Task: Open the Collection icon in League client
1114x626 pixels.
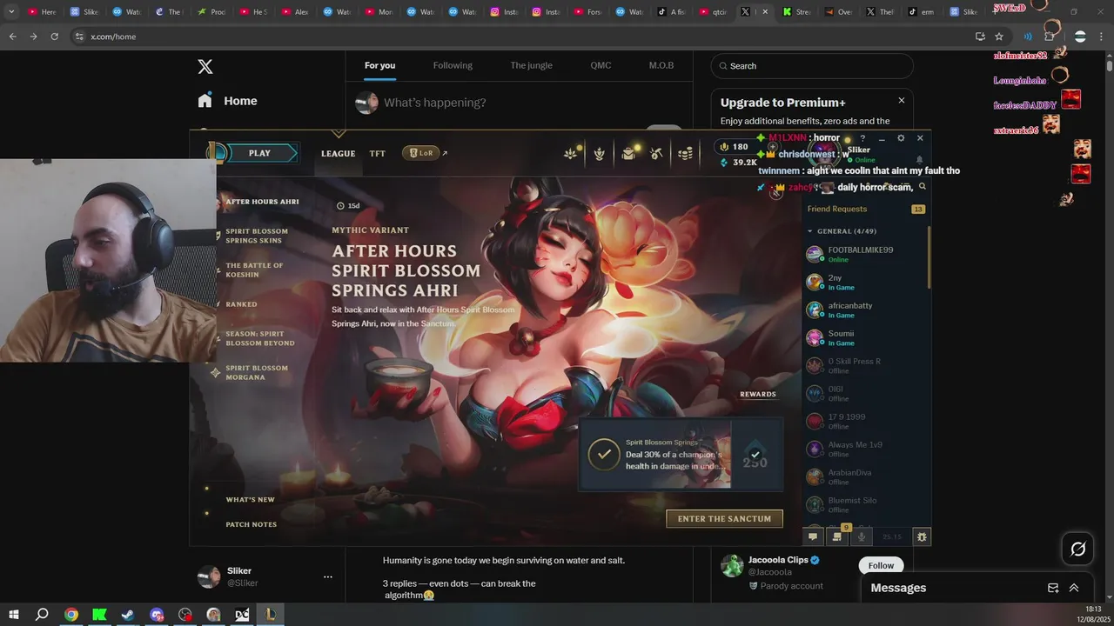Action: 600,154
